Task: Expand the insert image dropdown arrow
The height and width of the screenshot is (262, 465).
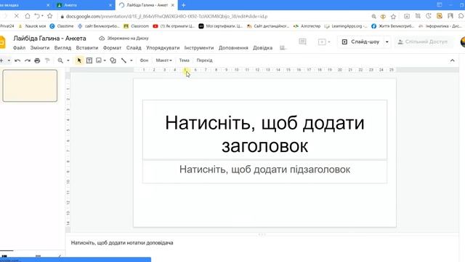Action: click(105, 60)
